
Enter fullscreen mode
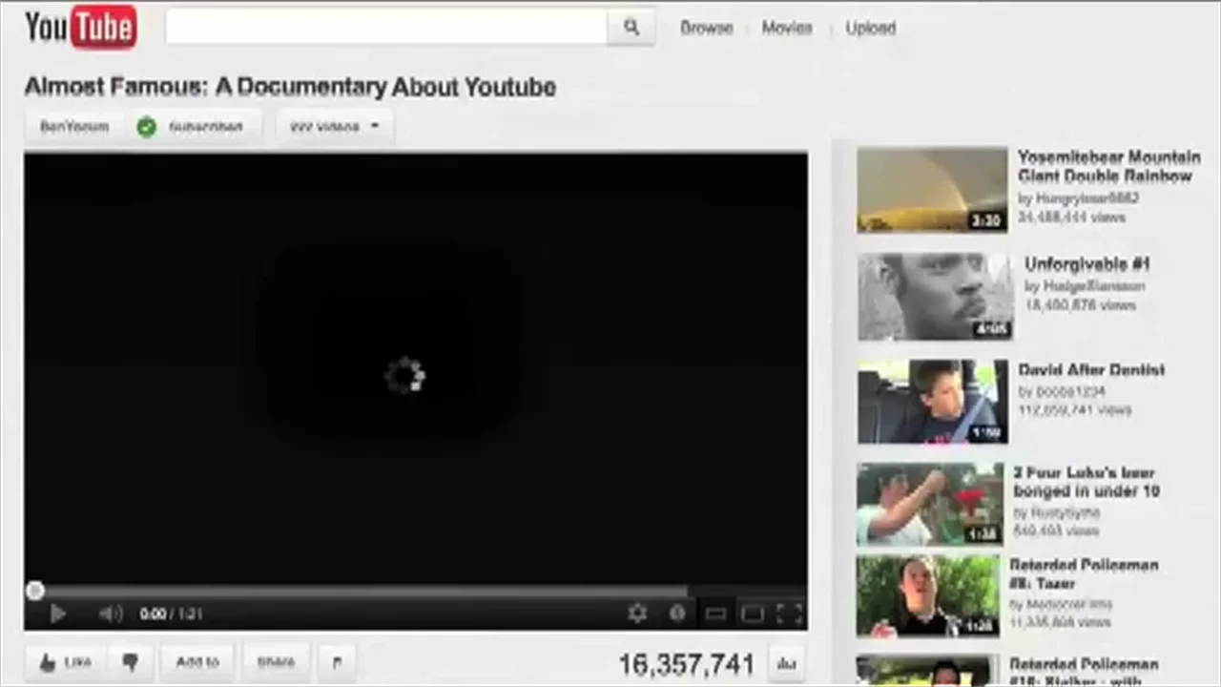point(790,614)
